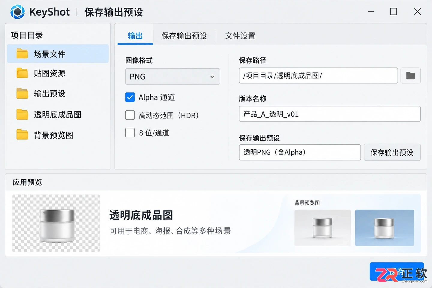Click the 场景文件 folder icon
432x288 pixels.
(22, 54)
